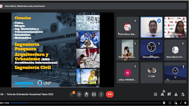Open the three-dot more options menu
Viewport: 189px width, 106px height.
101,94
